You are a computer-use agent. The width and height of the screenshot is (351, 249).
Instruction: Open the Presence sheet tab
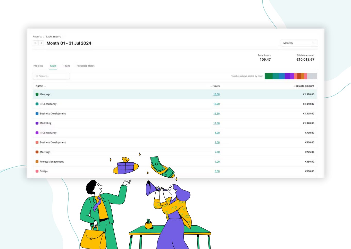point(86,66)
